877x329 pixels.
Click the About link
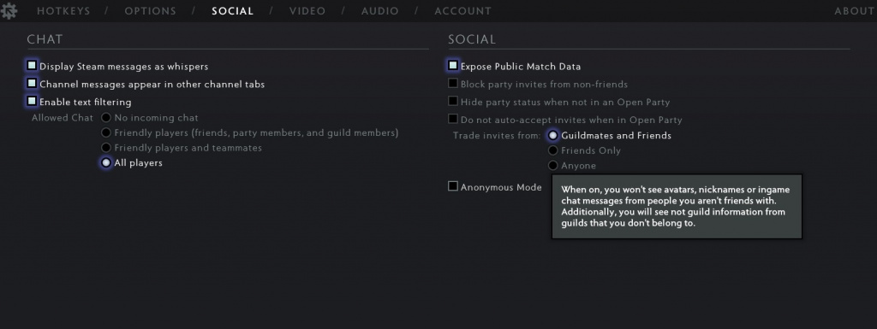click(x=854, y=11)
